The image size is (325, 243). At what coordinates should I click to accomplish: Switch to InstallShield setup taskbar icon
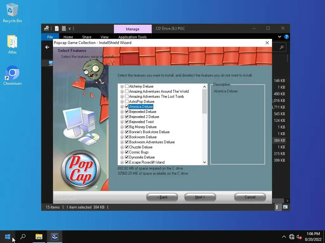[x=55, y=237]
